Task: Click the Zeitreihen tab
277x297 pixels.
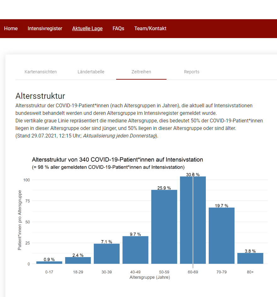Action: [x=141, y=72]
